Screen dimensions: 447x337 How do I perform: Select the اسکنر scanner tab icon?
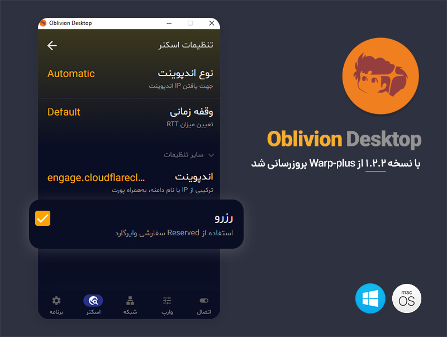click(x=93, y=301)
